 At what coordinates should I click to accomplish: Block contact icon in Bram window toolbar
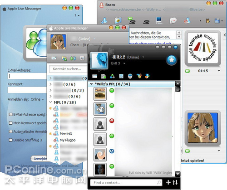[187, 20]
